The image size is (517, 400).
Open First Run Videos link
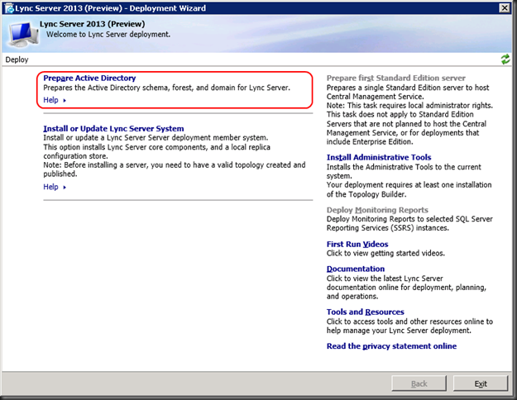click(x=357, y=244)
